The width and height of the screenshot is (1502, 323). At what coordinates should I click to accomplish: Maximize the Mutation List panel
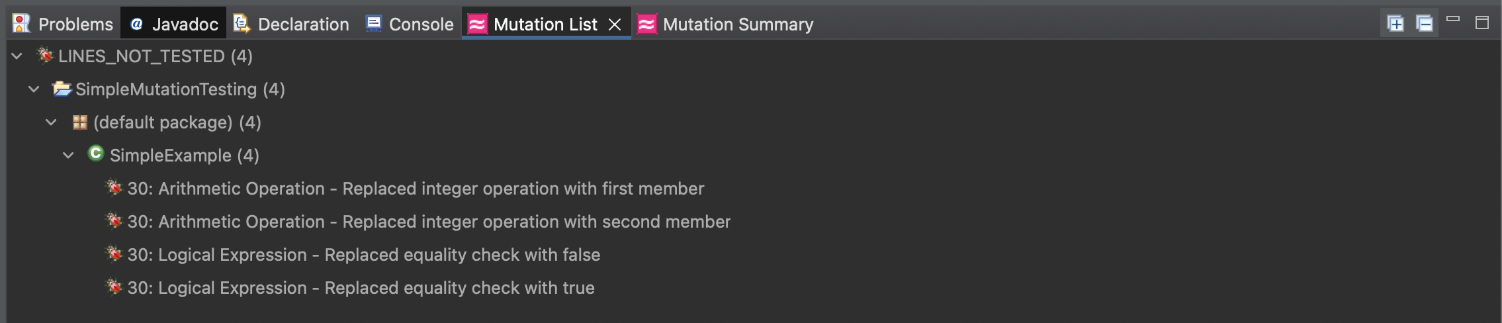pos(1482,23)
